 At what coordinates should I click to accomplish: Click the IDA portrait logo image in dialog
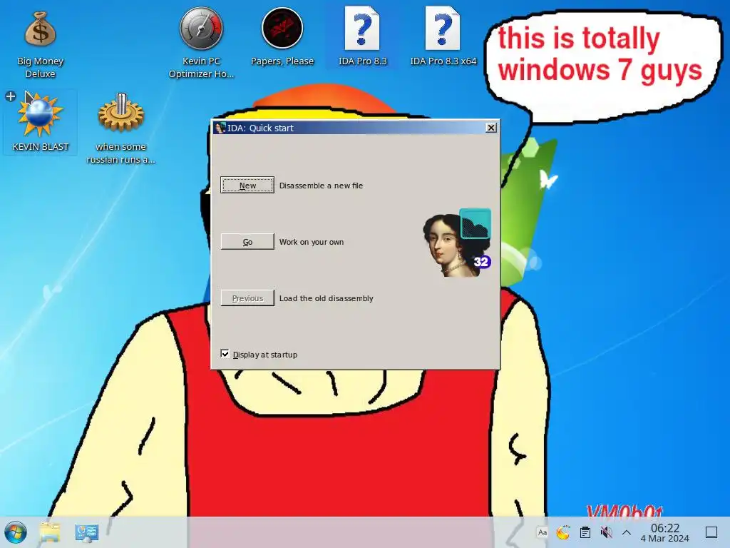tap(457, 243)
